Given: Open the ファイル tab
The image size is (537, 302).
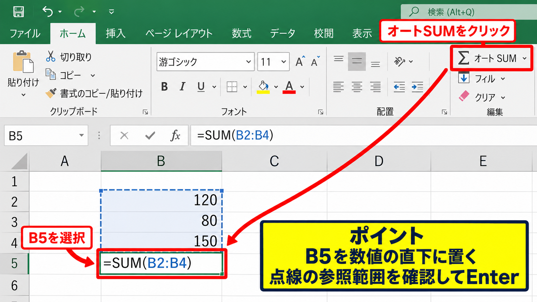Looking at the screenshot, I should click(25, 33).
